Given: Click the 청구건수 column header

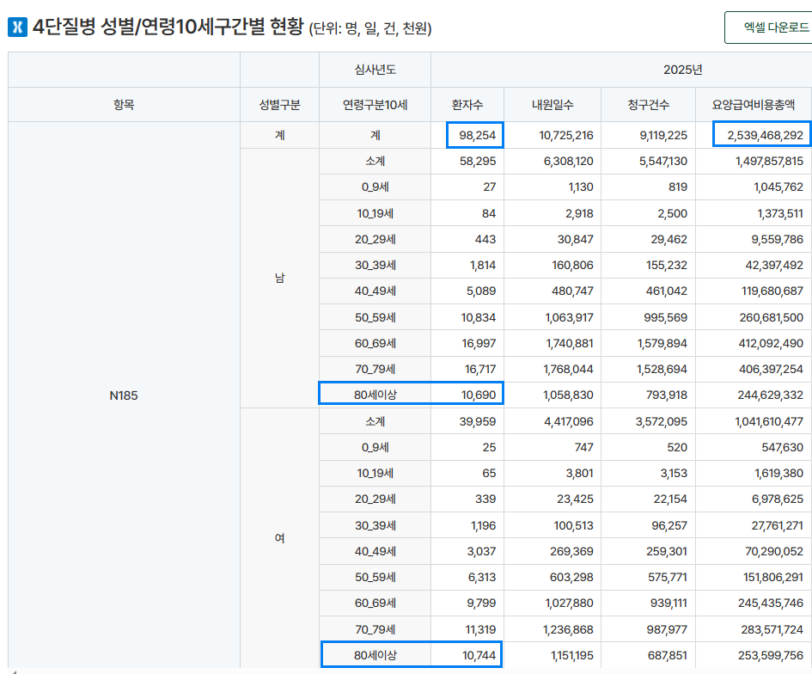Looking at the screenshot, I should pos(649,105).
